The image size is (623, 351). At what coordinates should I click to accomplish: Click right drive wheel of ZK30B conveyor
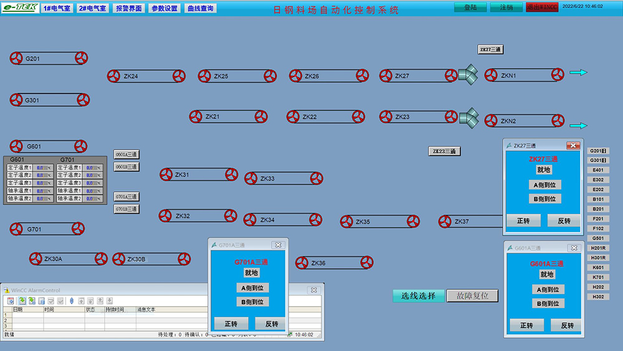click(184, 259)
